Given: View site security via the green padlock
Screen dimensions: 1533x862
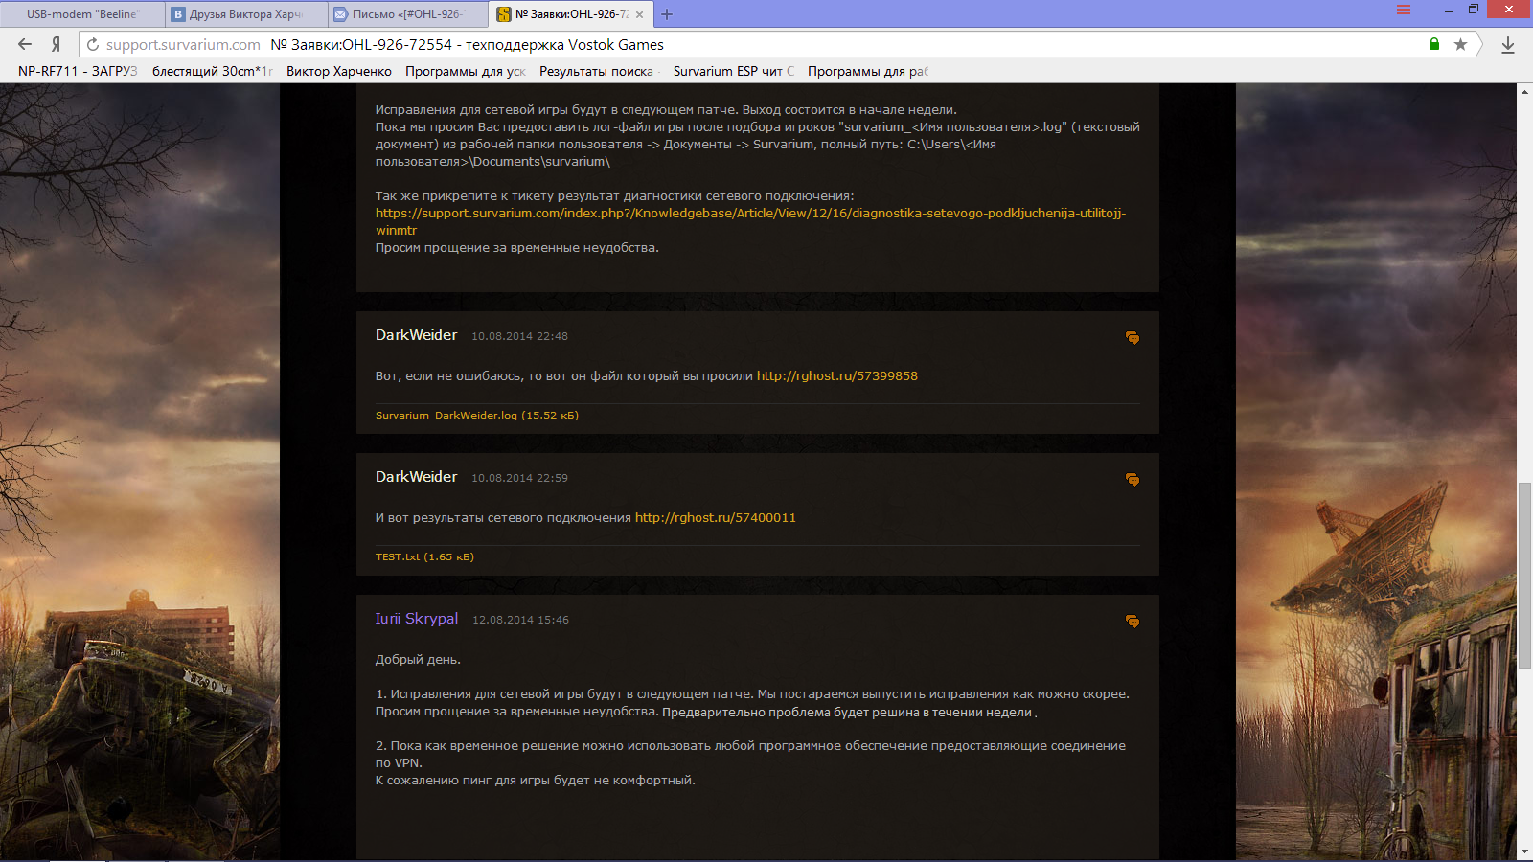Looking at the screenshot, I should click(1434, 44).
